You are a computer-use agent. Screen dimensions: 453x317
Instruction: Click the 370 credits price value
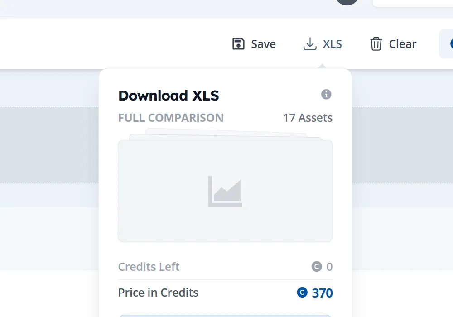[323, 293]
